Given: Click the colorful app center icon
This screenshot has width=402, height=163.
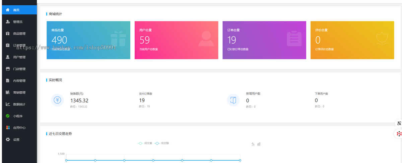Looking at the screenshot, I should [x=8, y=128].
